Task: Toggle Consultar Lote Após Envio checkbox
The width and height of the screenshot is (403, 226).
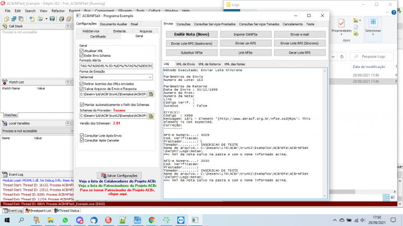Action: coord(82,135)
